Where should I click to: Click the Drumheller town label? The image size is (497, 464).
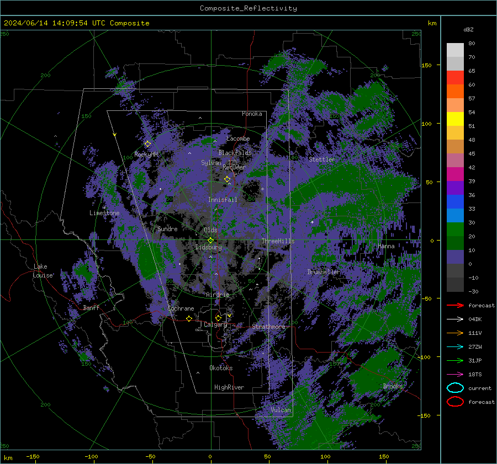324,272
